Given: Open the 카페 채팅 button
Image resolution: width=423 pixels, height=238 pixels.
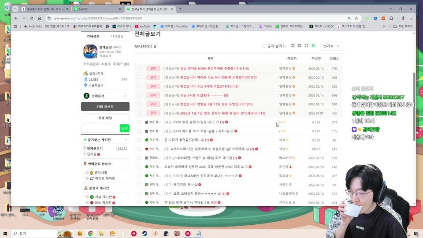Looking at the screenshot, I should [105, 118].
